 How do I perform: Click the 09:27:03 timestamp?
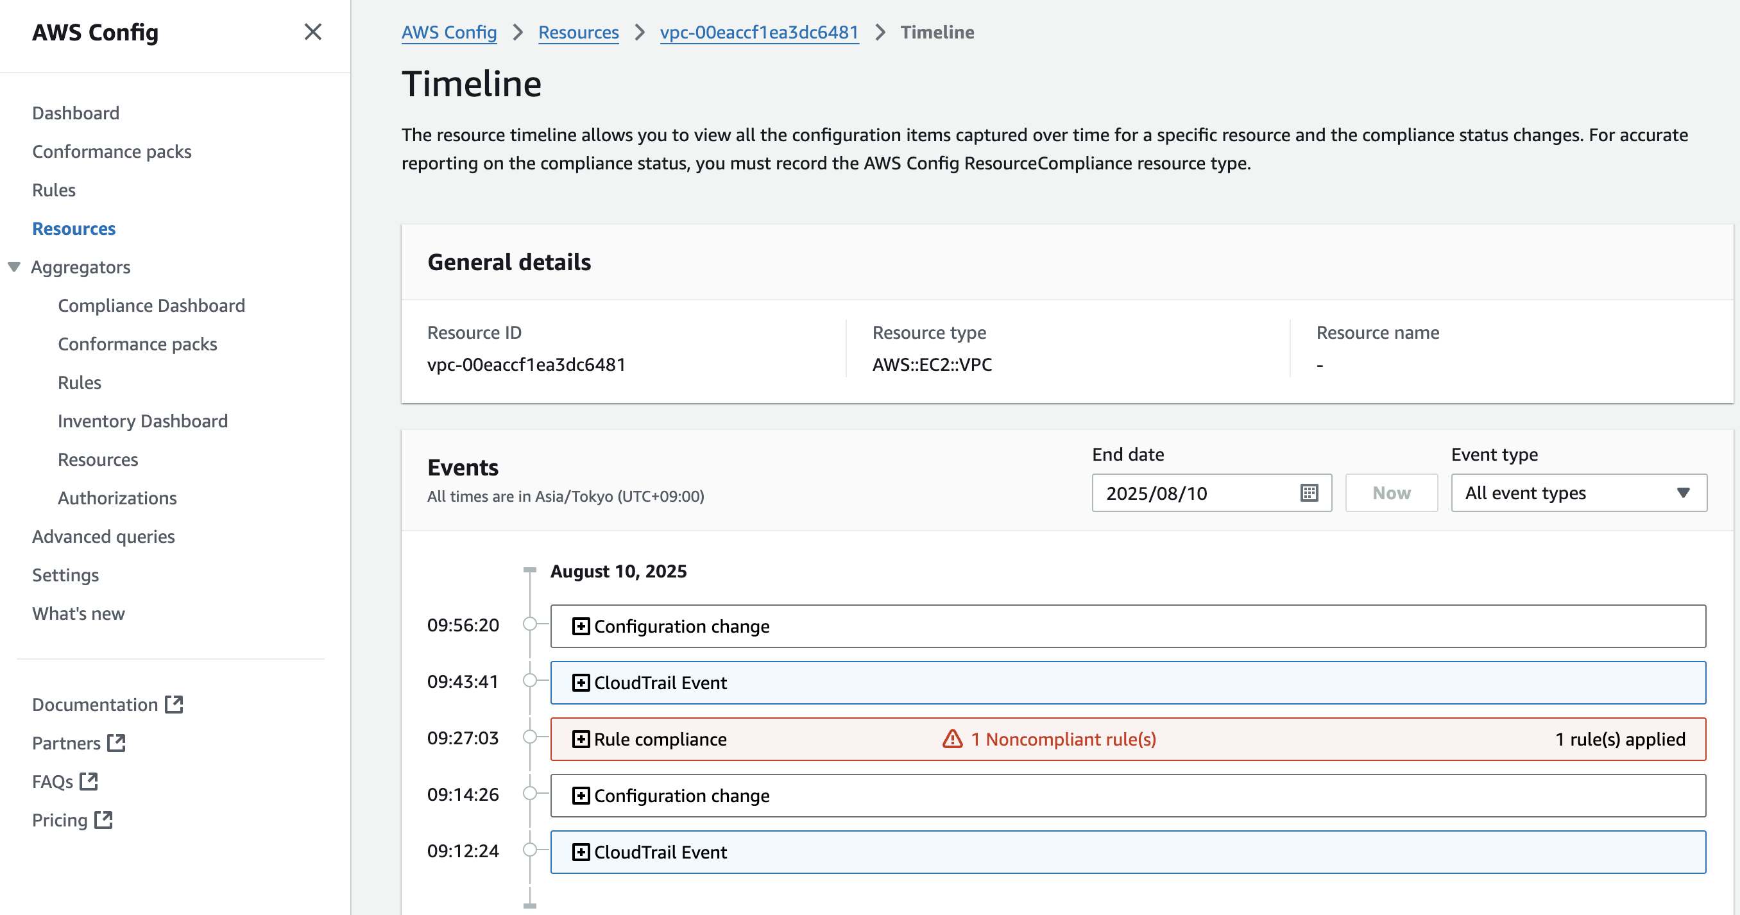(x=463, y=738)
